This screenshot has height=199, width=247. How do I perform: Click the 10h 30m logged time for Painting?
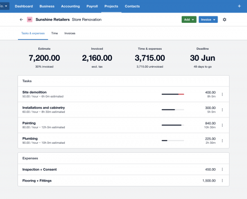tap(210, 127)
